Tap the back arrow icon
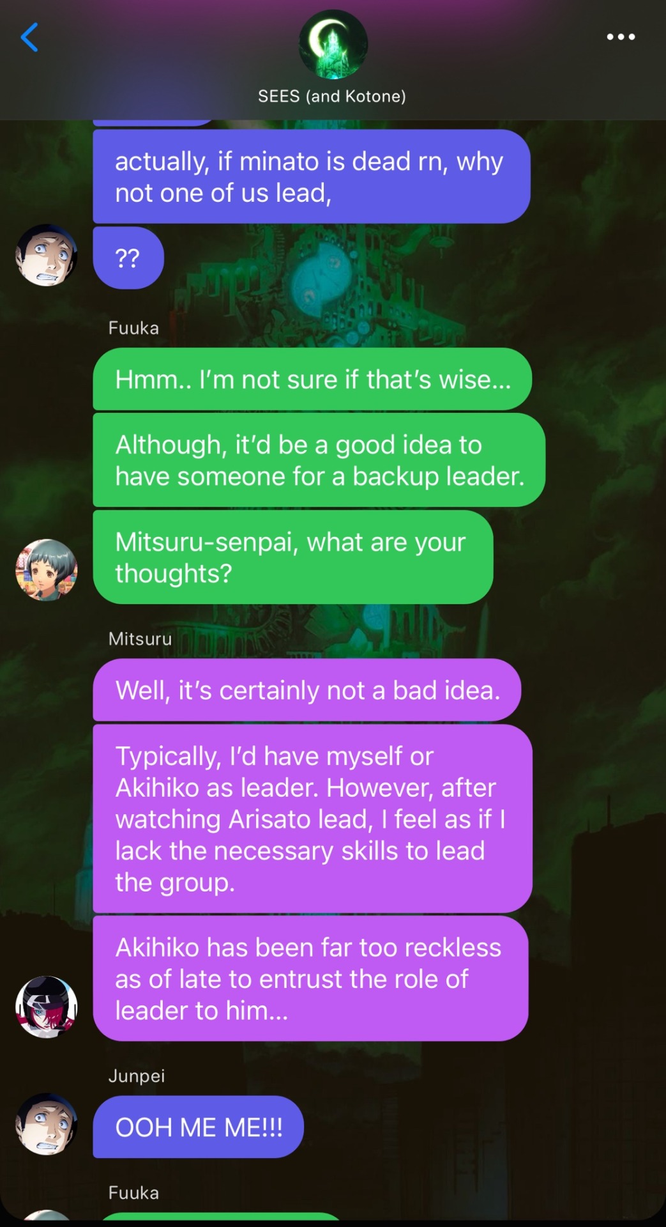This screenshot has height=1227, width=666. (x=30, y=37)
